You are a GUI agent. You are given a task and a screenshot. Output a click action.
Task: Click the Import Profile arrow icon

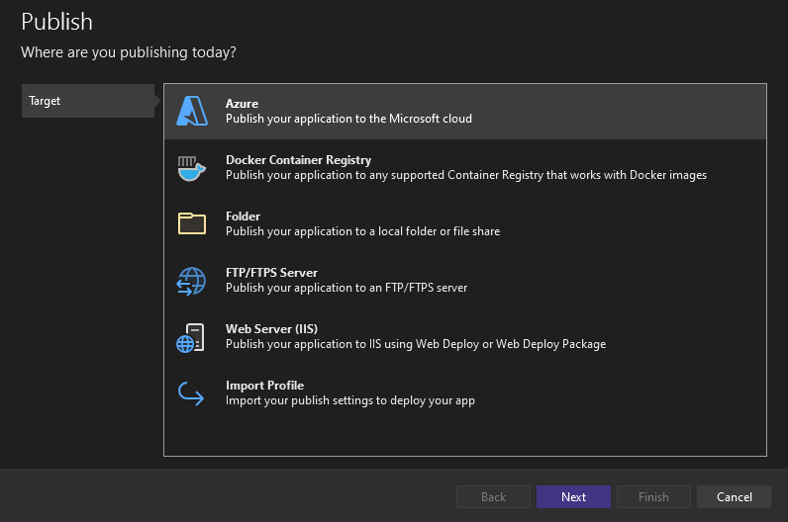coord(191,393)
